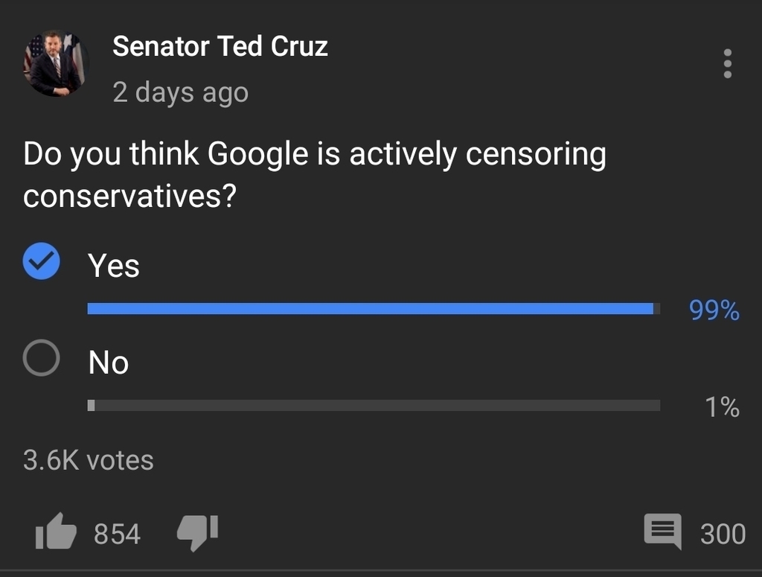Select the No poll radio button
The height and width of the screenshot is (577, 762).
[x=42, y=358]
